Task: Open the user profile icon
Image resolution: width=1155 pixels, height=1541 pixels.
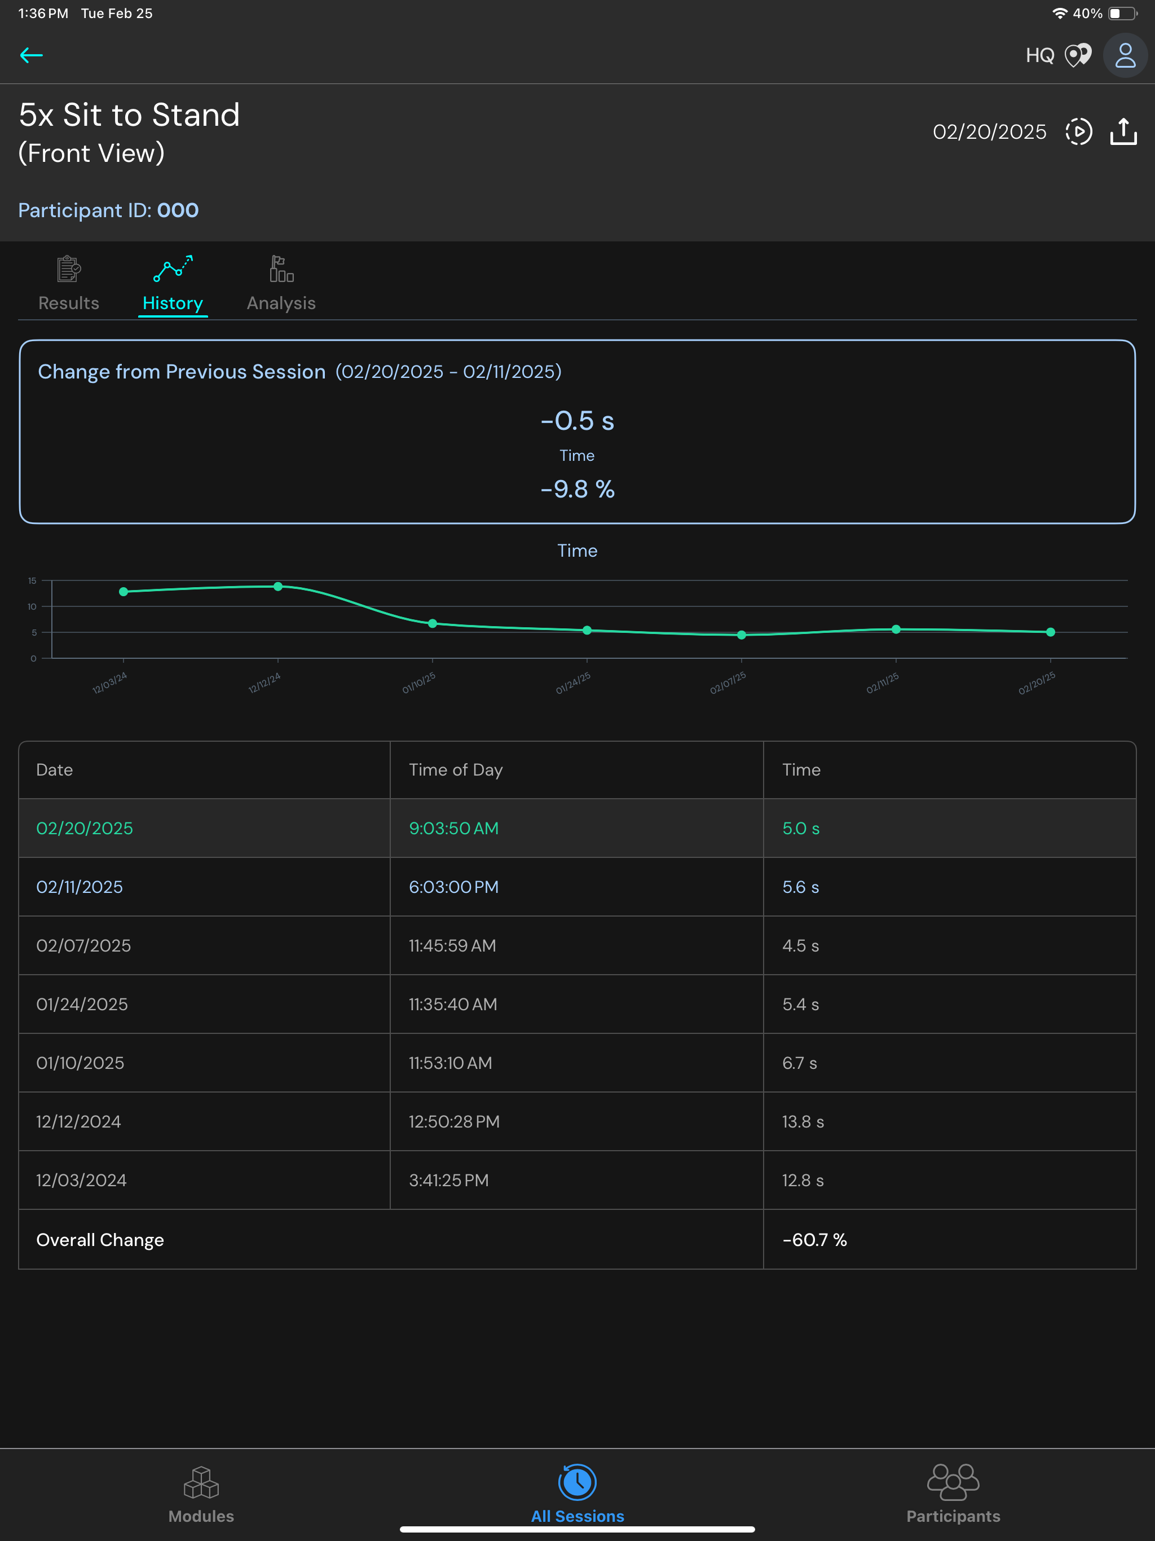Action: pyautogui.click(x=1125, y=55)
